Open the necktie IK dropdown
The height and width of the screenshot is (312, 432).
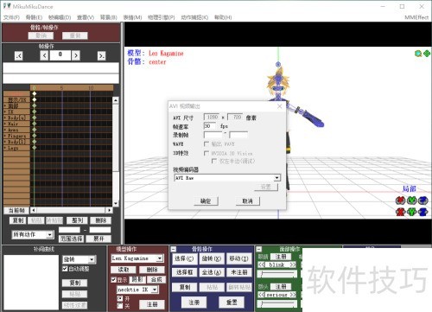pyautogui.click(x=155, y=290)
